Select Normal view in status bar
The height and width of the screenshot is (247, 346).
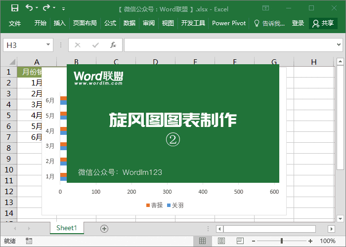[202, 241]
